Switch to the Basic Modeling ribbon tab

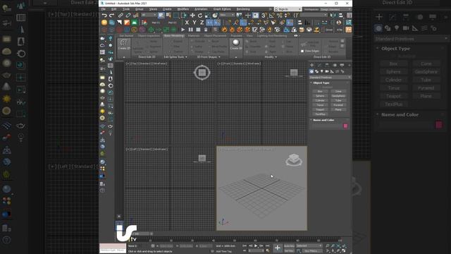[x=174, y=36]
